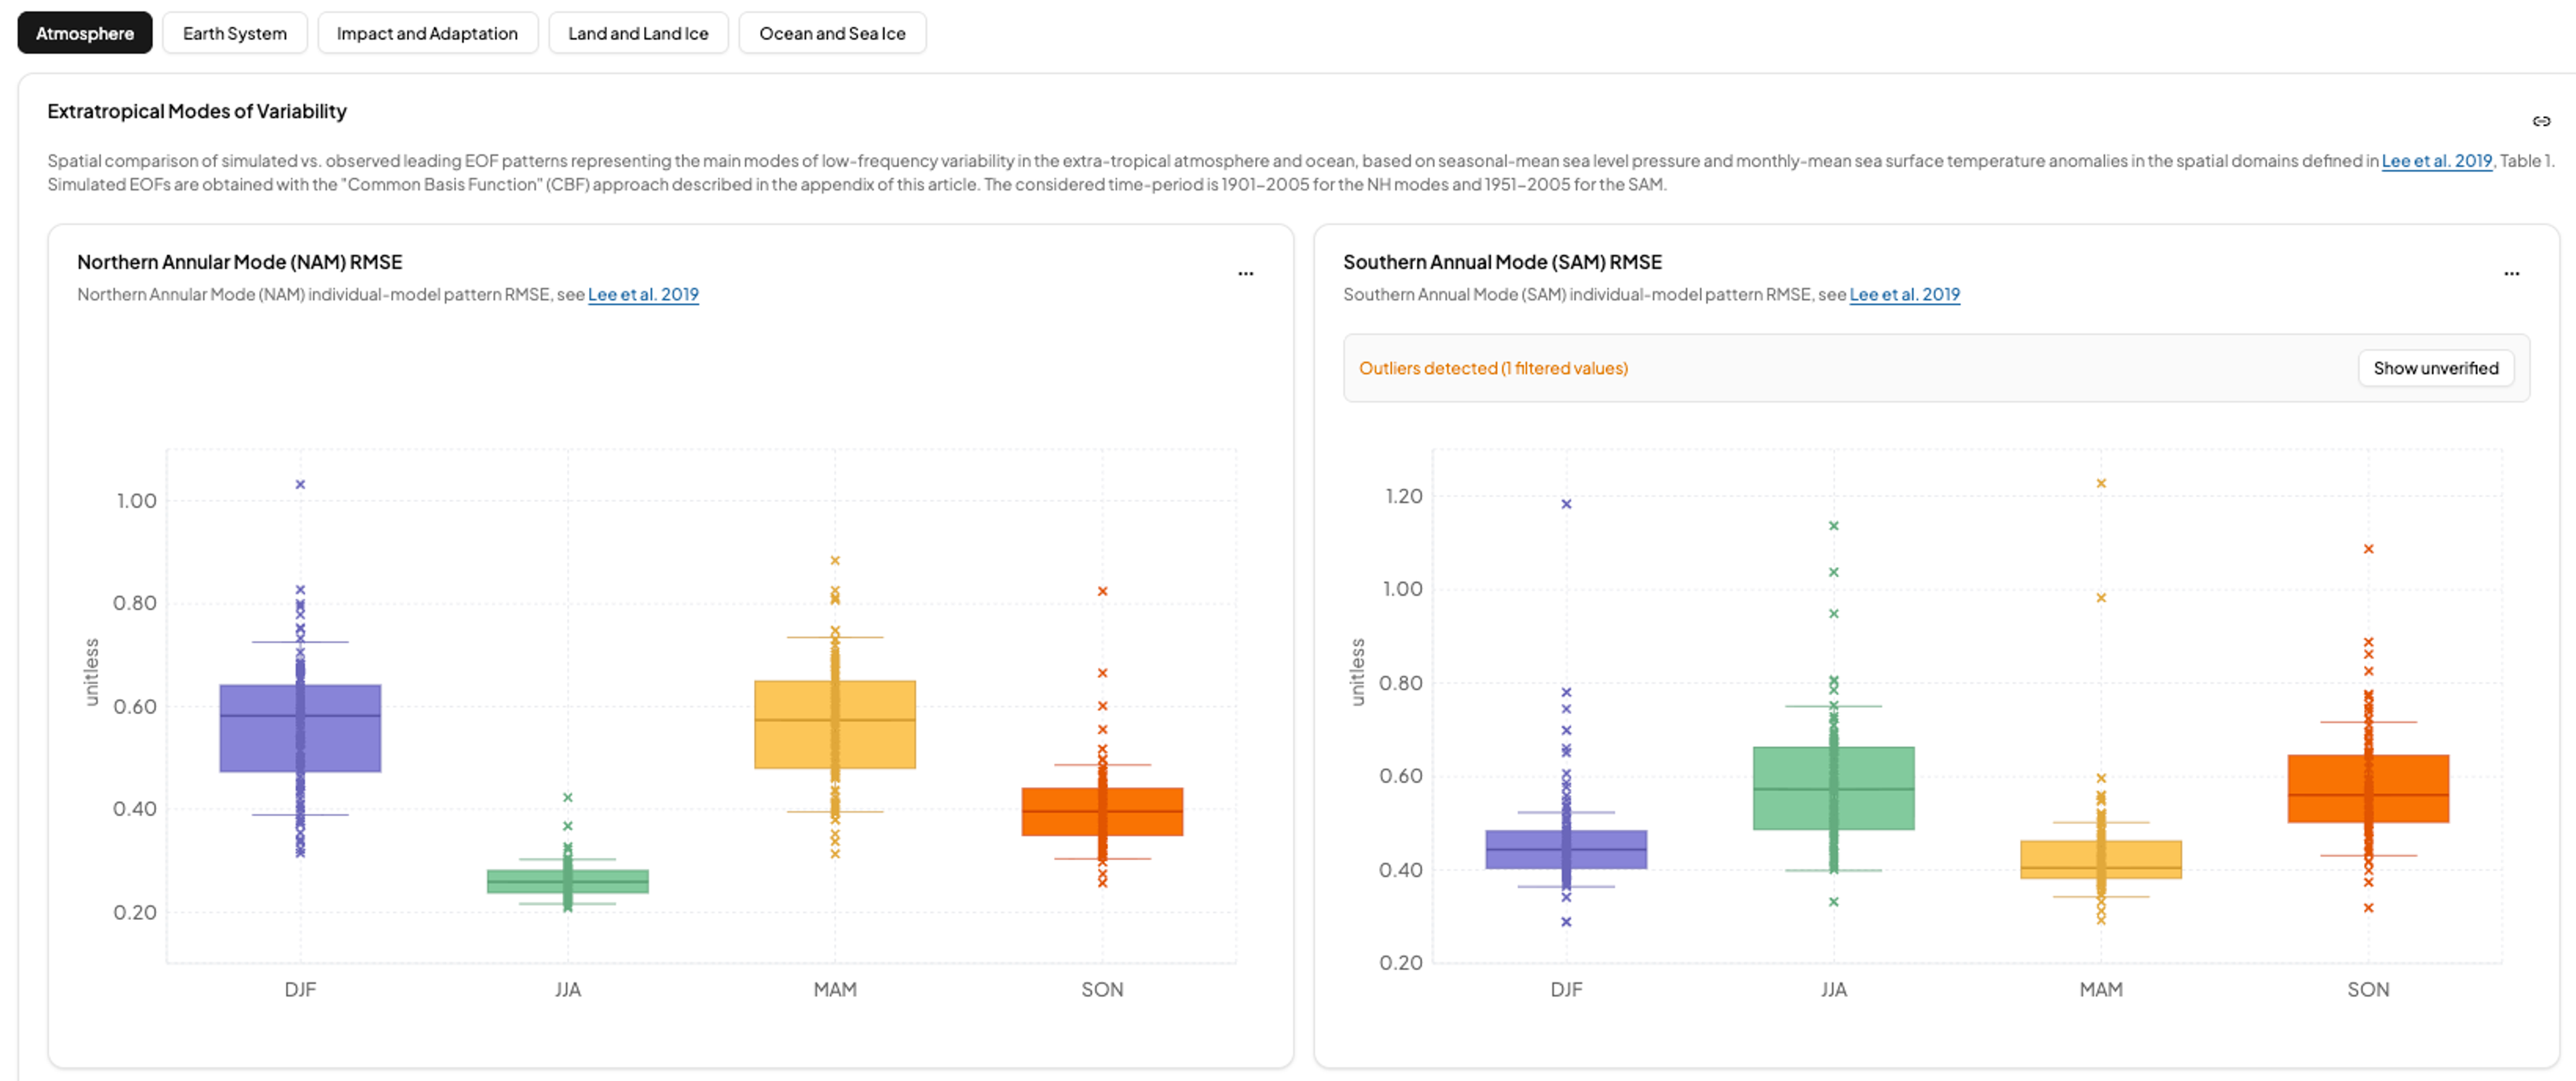Click the SAM MAM highest outlier marker
Screen dimensions: 2576x1081
2101,483
